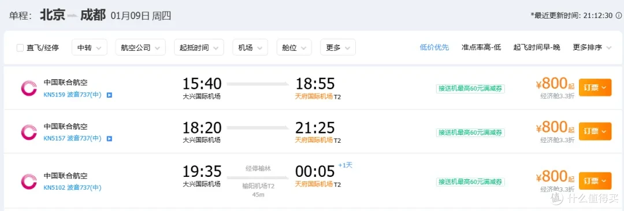Click the info icon beside 最近更新时间
Viewport: 624px width, 211px height.
click(619, 15)
